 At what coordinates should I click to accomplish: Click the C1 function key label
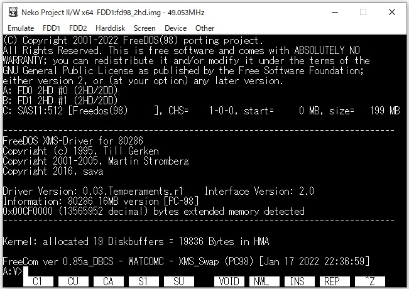(38, 281)
